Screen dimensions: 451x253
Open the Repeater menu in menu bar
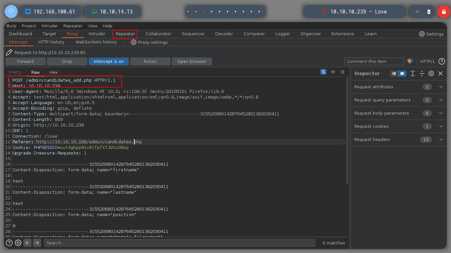point(73,26)
